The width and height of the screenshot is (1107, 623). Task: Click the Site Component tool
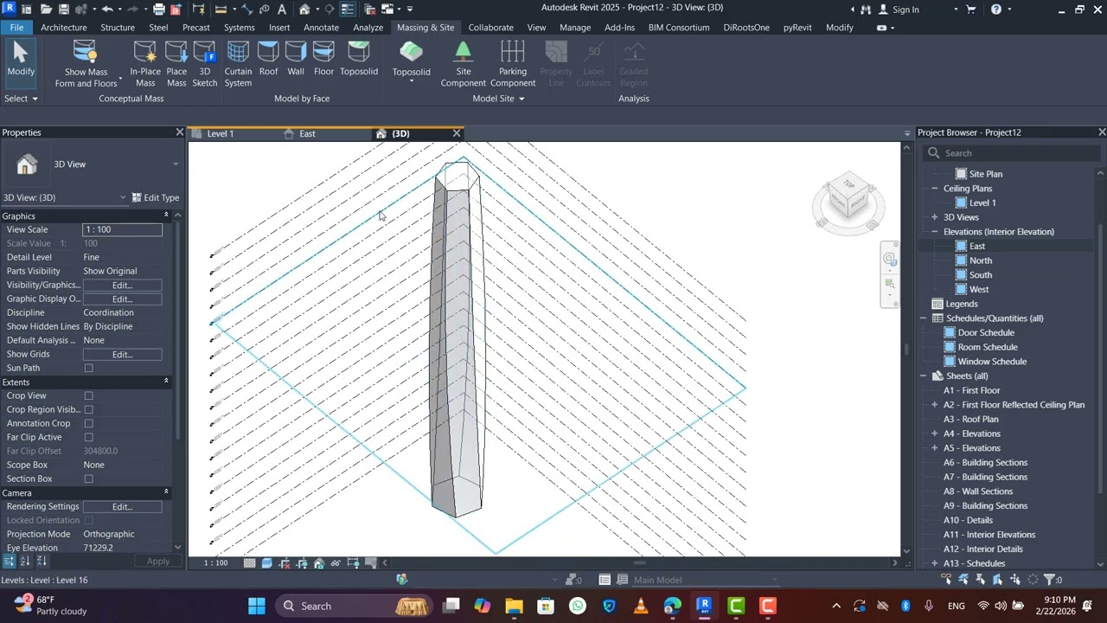coord(464,65)
